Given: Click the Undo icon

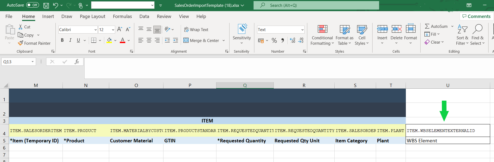Looking at the screenshot, I should click(x=55, y=5).
